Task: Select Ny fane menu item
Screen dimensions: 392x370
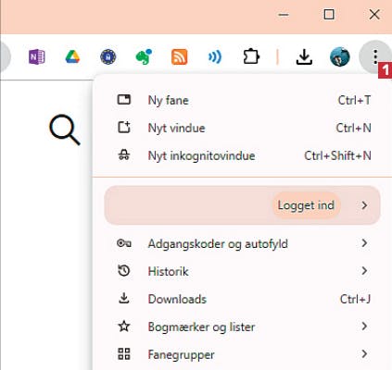Action: (242, 100)
